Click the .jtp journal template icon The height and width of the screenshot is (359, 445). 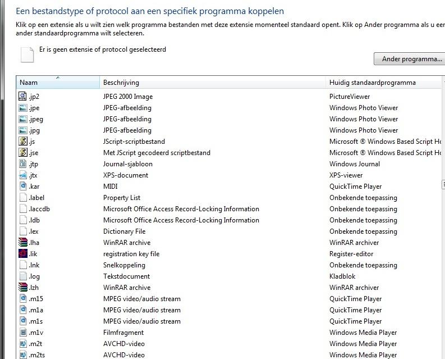click(22, 163)
